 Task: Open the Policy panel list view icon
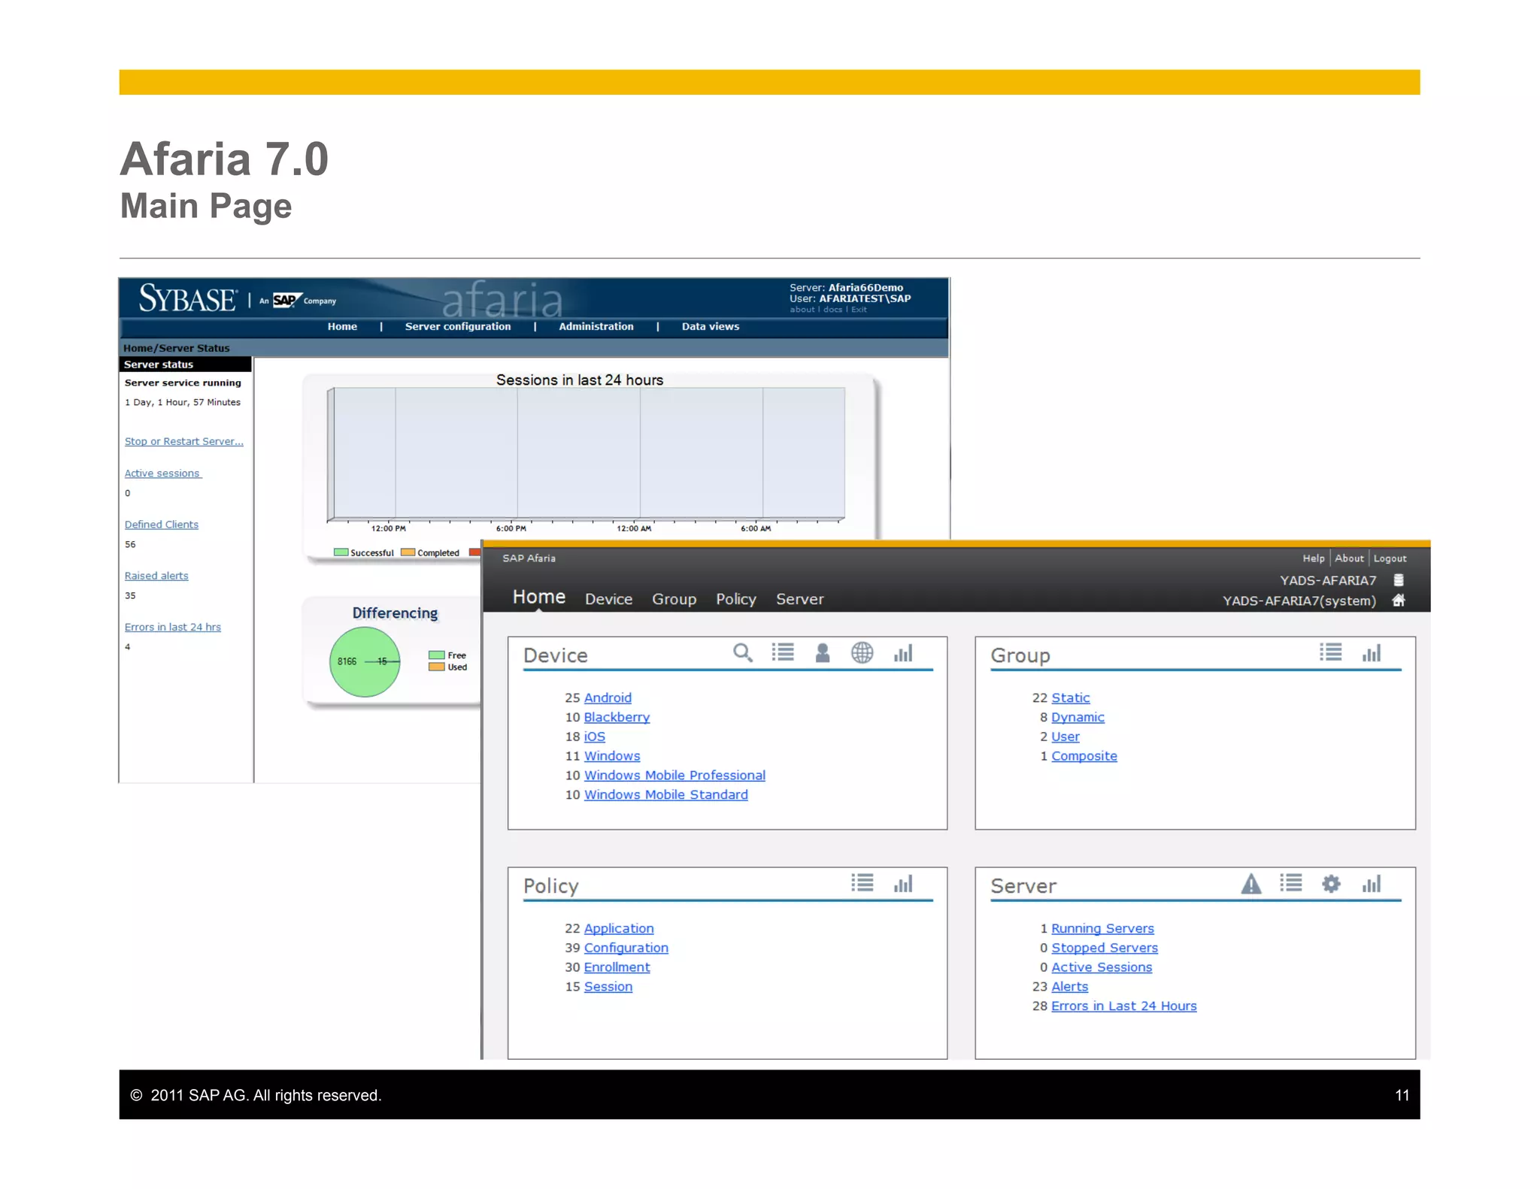point(862,882)
